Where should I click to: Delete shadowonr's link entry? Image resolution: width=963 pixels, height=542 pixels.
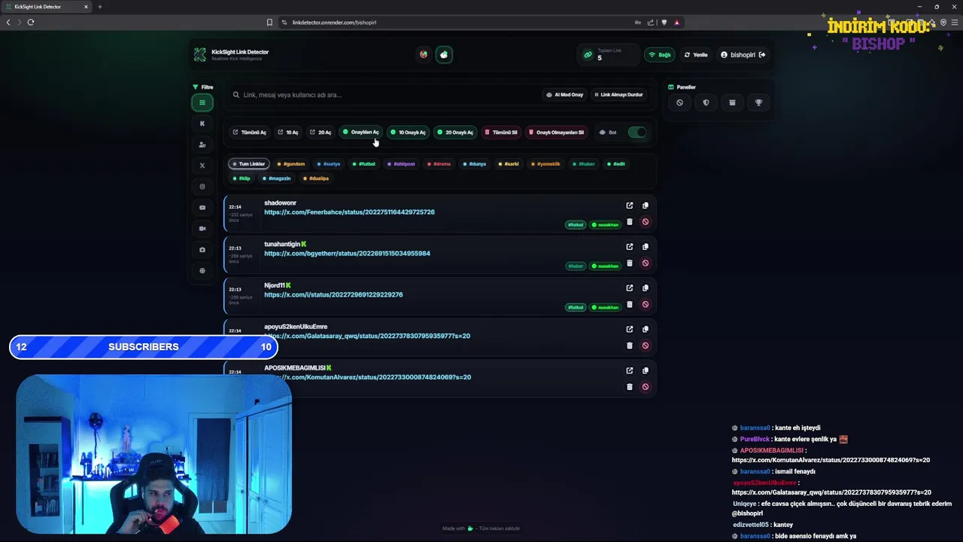pos(630,222)
